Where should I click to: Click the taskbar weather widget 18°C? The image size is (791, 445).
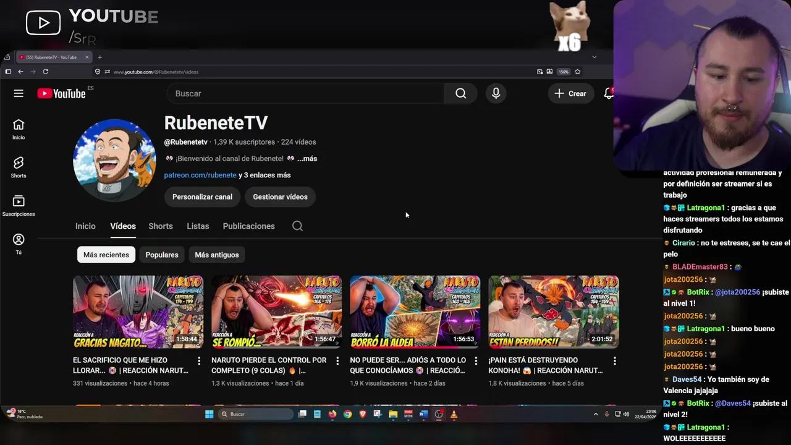25,413
